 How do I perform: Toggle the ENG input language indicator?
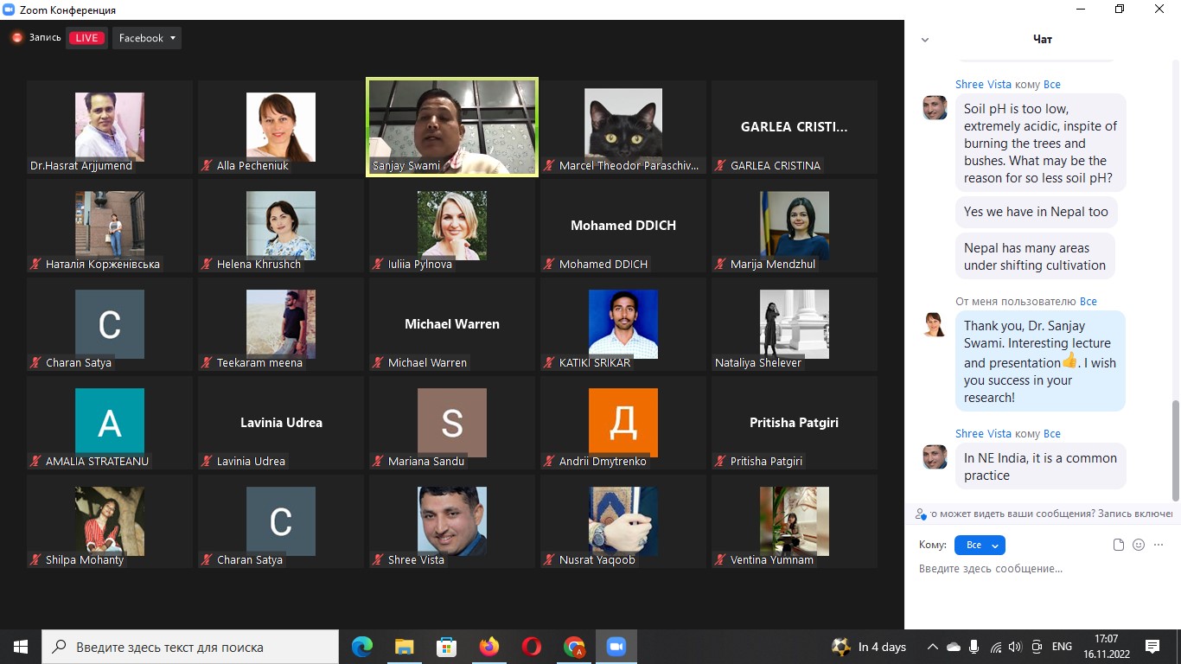(x=1062, y=647)
